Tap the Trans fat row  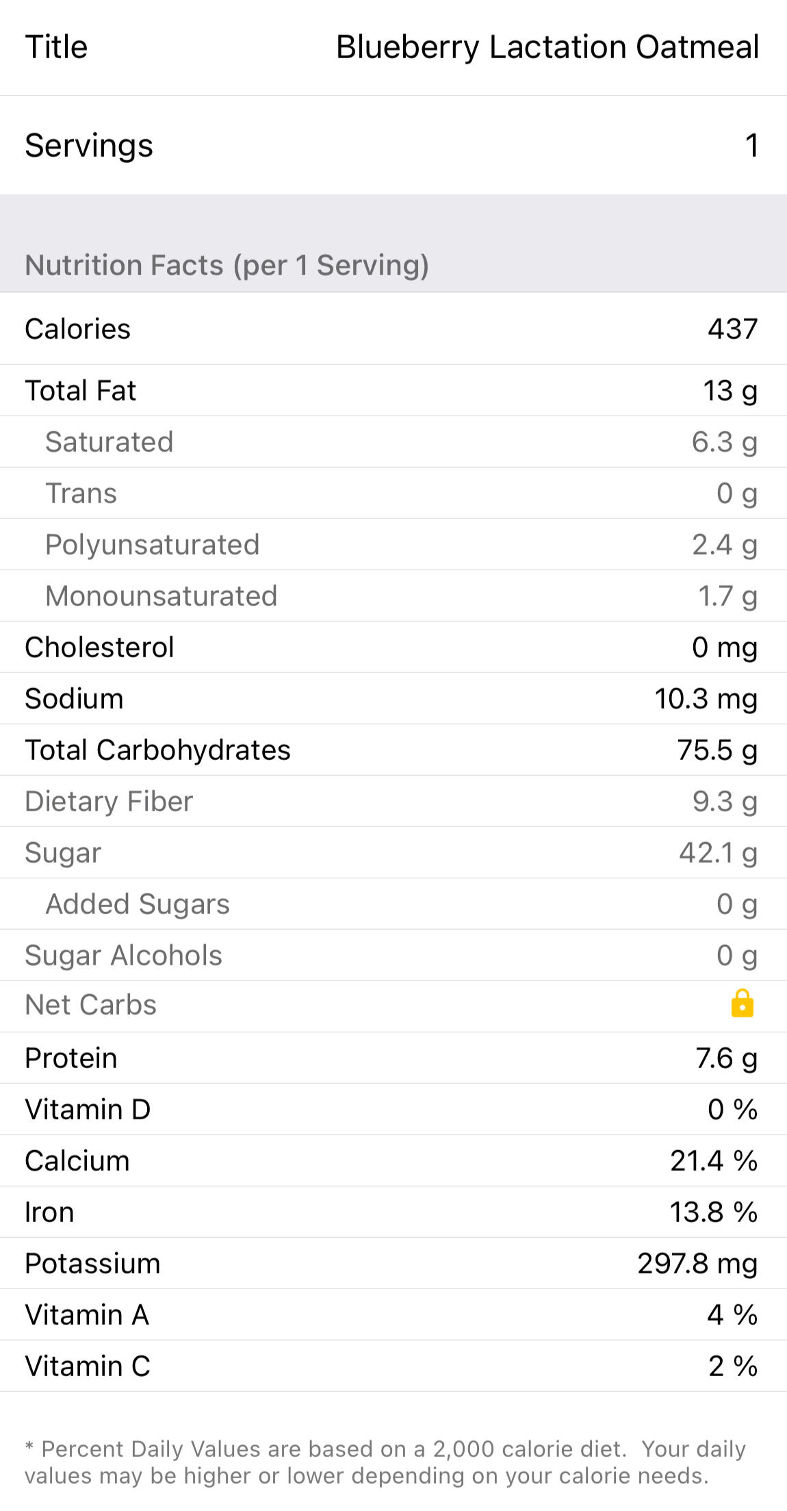(393, 494)
